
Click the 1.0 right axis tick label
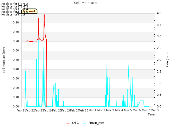click(159, 83)
